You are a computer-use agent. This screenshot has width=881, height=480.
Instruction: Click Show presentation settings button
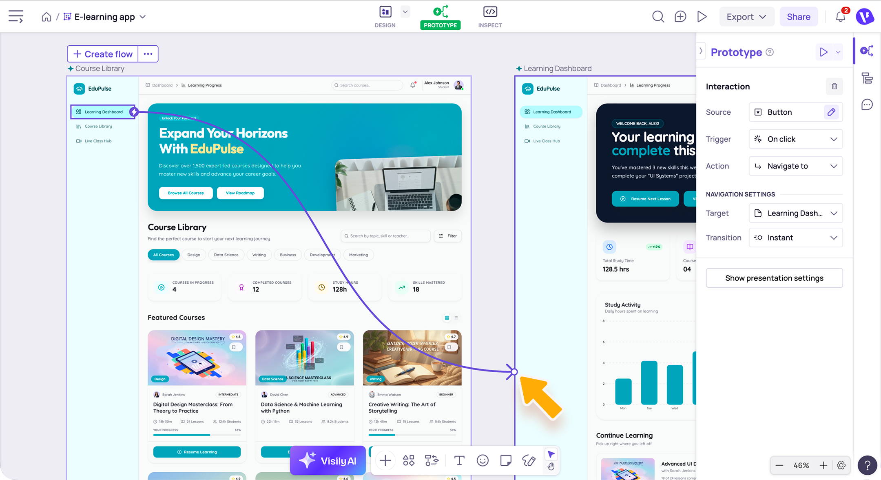[774, 278]
